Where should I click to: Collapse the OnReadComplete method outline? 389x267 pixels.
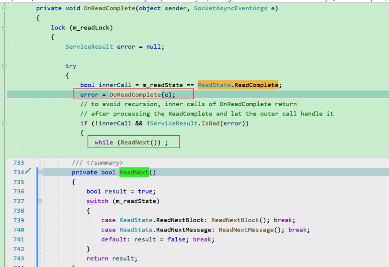(4, 8)
